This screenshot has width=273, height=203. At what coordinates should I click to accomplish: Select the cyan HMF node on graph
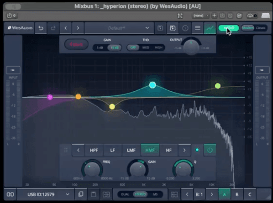pyautogui.click(x=153, y=85)
